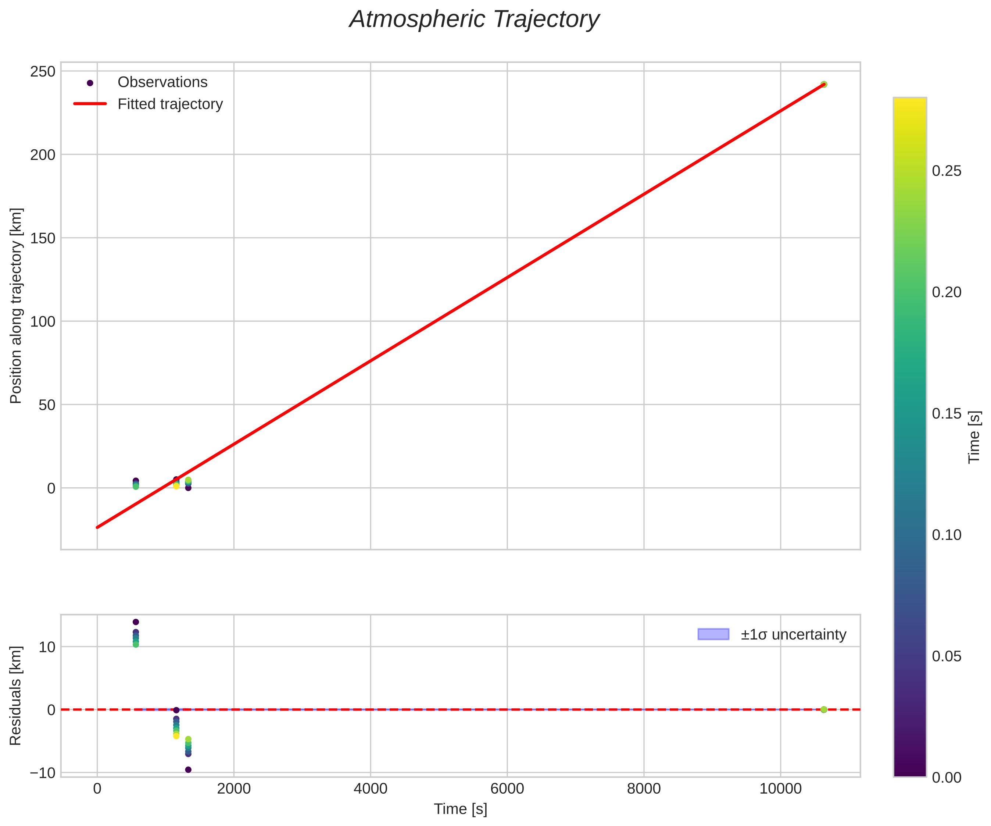Viewport: 991px width, 826px height.
Task: Click the Time [s] x-axis label
Action: 460,809
